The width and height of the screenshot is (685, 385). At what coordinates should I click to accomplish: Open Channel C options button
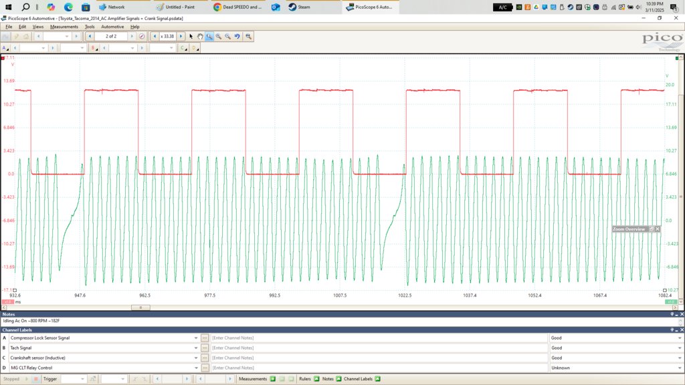[x=183, y=48]
